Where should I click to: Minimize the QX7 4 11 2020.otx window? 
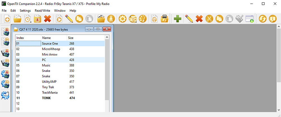point(89,29)
